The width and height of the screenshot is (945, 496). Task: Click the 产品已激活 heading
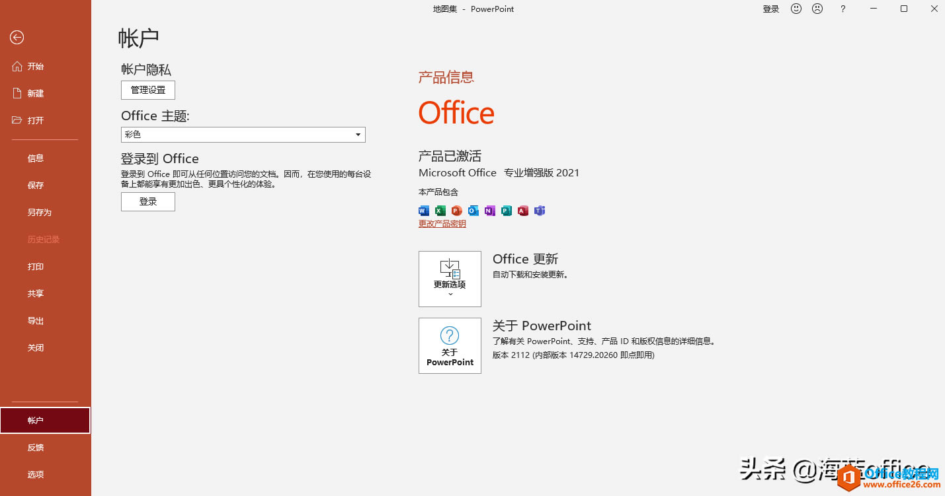click(450, 157)
